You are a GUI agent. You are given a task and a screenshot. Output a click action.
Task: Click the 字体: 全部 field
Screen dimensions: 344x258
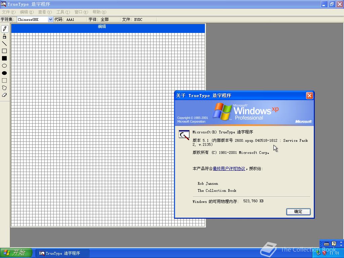[x=103, y=19]
